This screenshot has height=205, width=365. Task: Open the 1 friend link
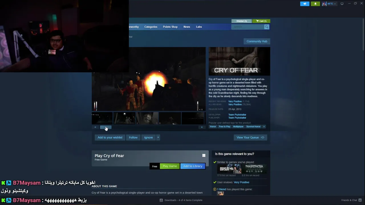222,189
